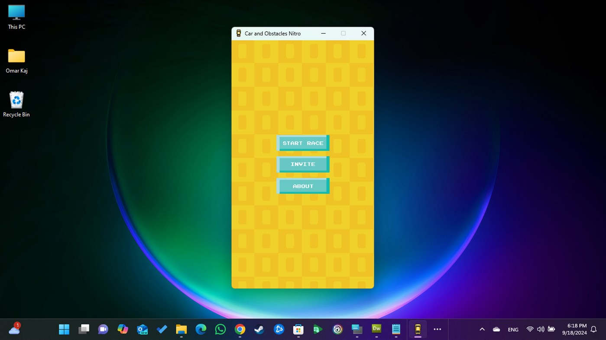
Task: Expand hidden system tray icons chevron
Action: point(482,329)
